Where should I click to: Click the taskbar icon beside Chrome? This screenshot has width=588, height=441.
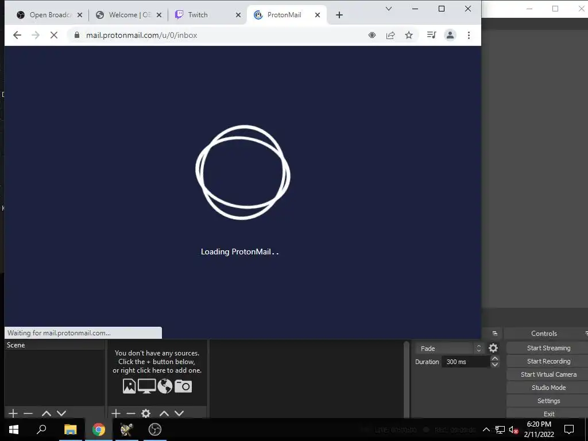click(x=127, y=430)
